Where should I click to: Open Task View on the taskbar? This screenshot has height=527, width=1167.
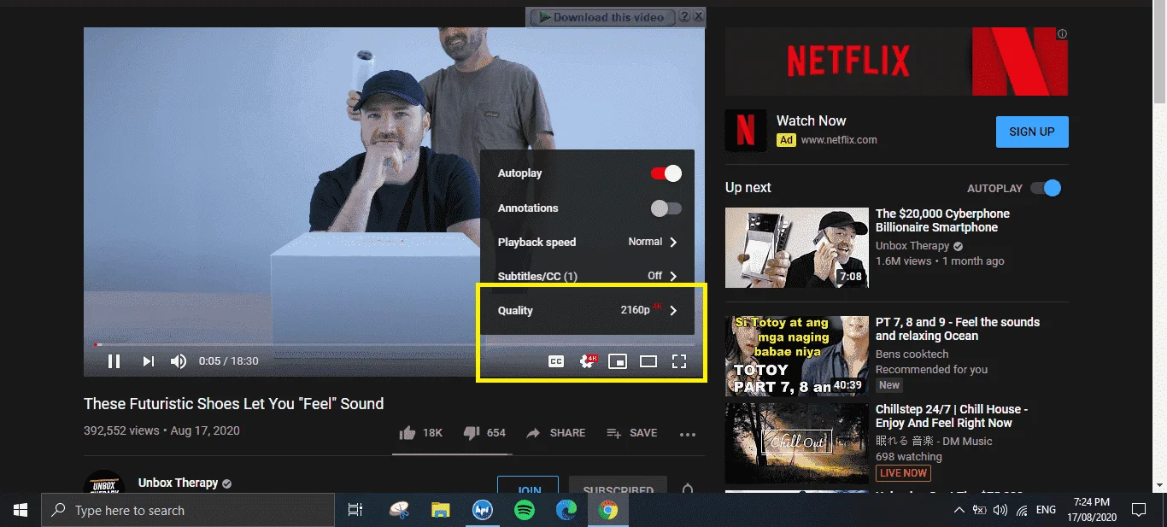355,510
